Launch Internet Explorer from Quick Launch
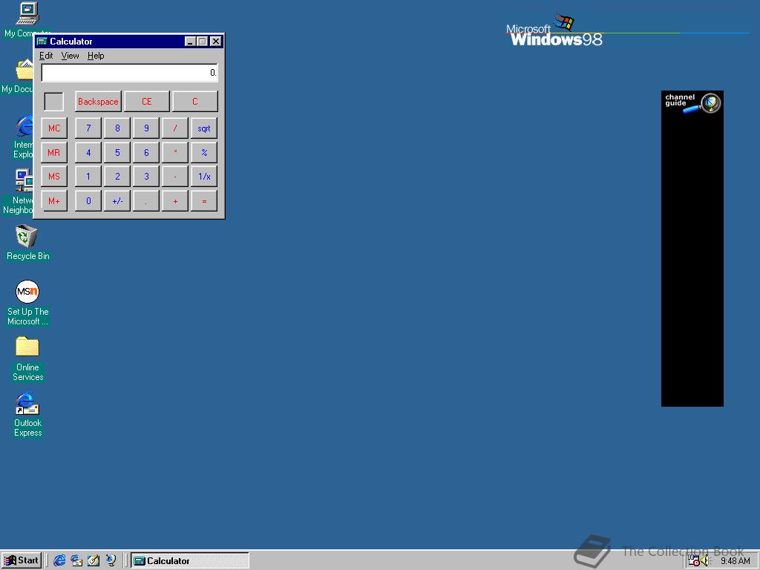 (x=59, y=560)
